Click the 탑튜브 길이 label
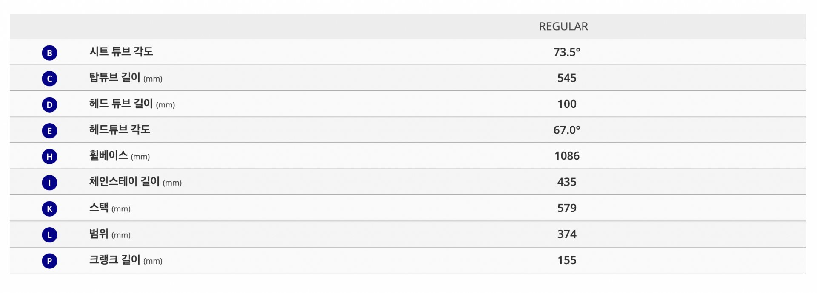This screenshot has width=817, height=293. (126, 77)
